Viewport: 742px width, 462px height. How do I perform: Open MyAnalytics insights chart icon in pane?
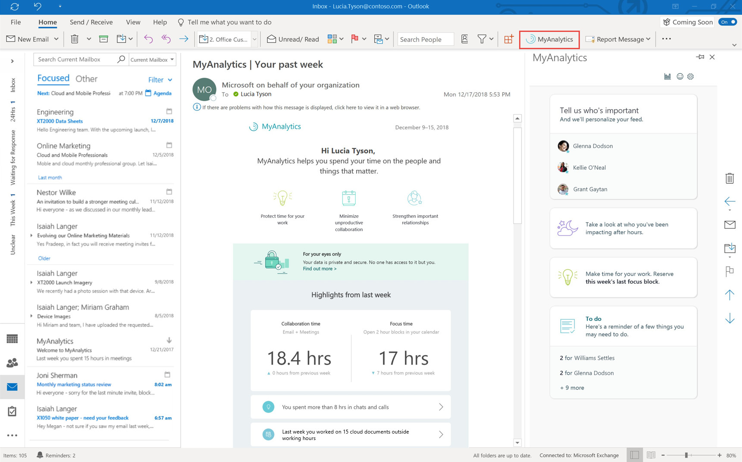point(667,76)
